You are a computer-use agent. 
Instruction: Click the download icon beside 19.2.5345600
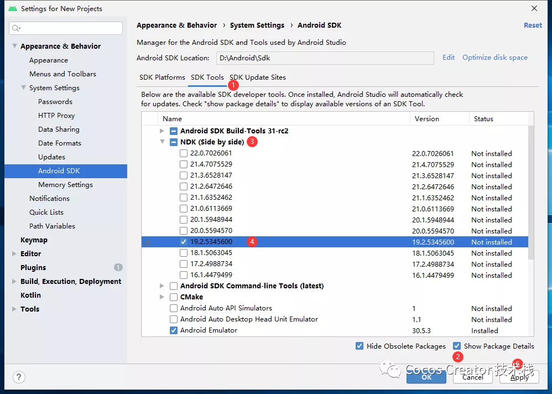(148, 242)
